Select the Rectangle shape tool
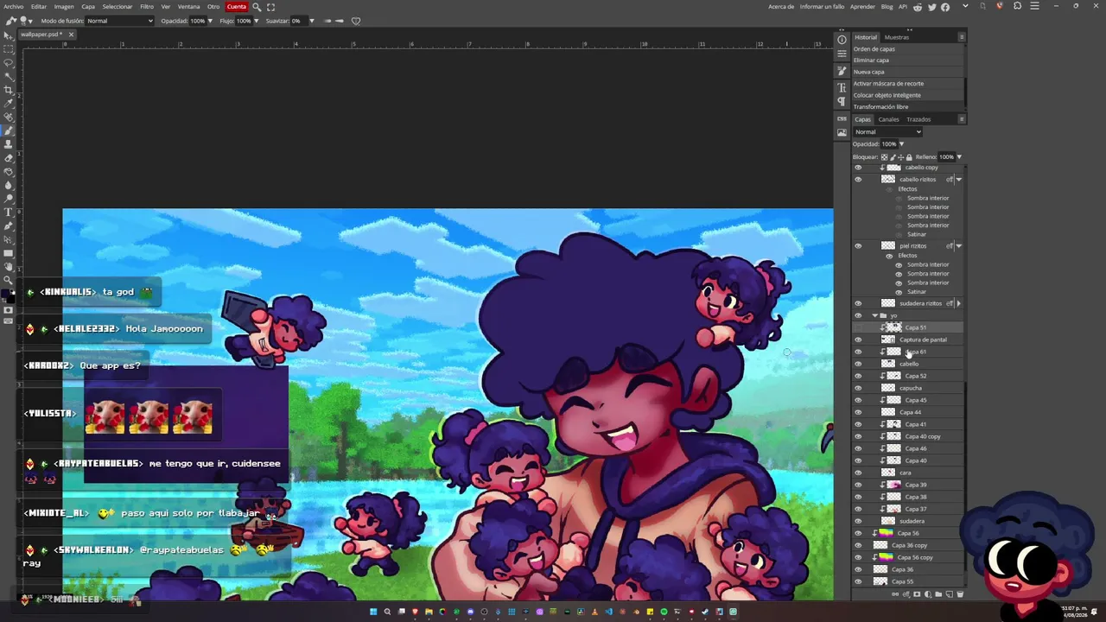This screenshot has height=622, width=1106. click(x=9, y=253)
